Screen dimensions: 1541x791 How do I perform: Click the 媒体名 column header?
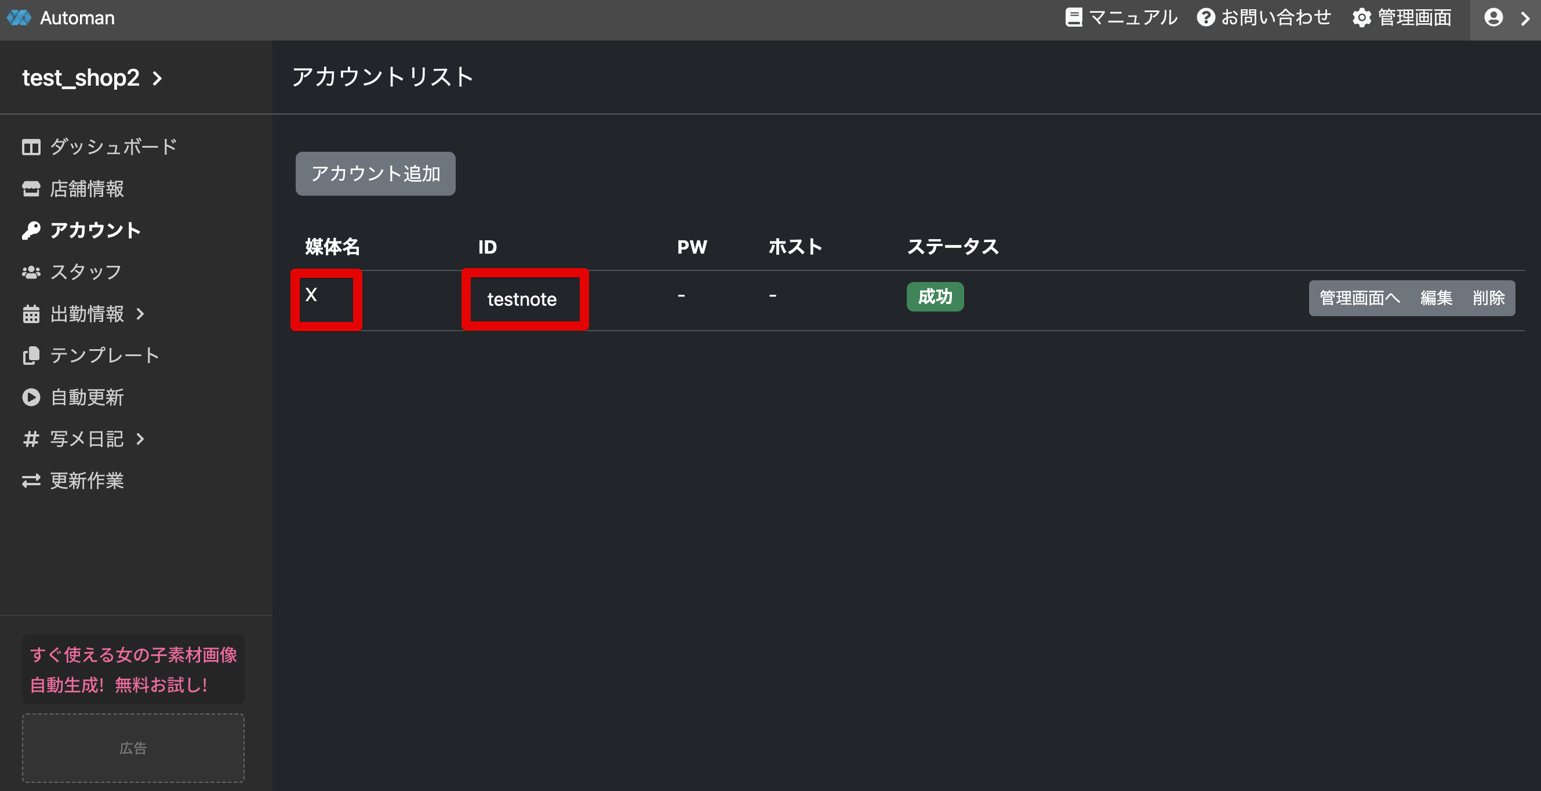click(332, 247)
